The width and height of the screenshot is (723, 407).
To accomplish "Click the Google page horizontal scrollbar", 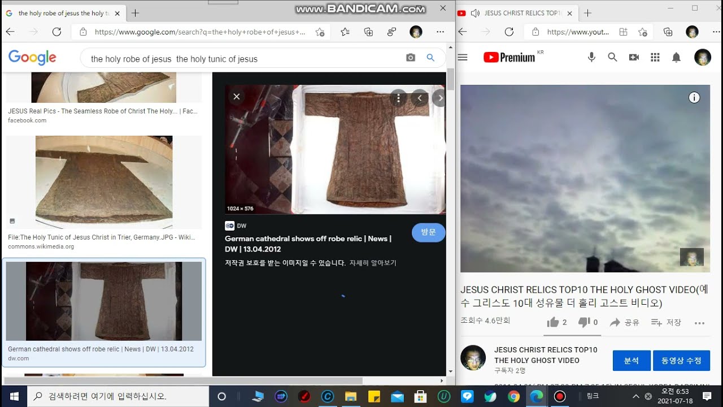I will click(184, 380).
